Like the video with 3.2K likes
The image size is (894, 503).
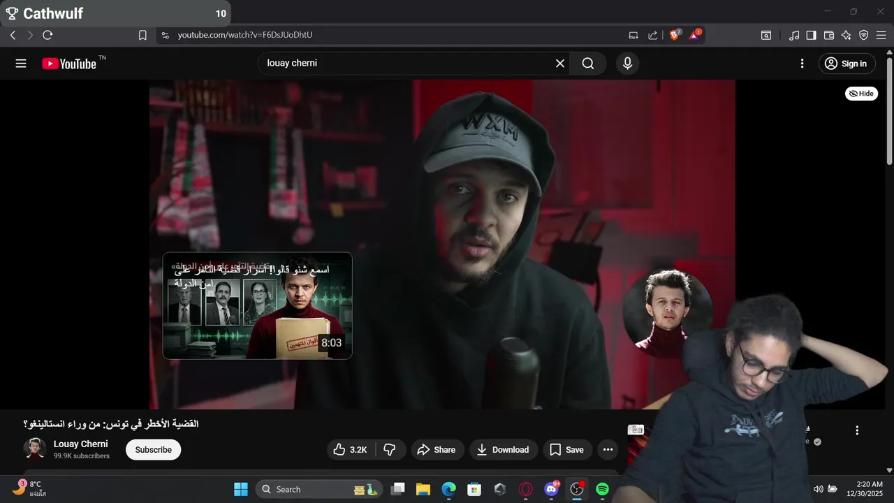click(350, 450)
